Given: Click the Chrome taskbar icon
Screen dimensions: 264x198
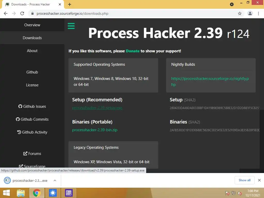Looking at the screenshot, I should pyautogui.click(x=37, y=193).
